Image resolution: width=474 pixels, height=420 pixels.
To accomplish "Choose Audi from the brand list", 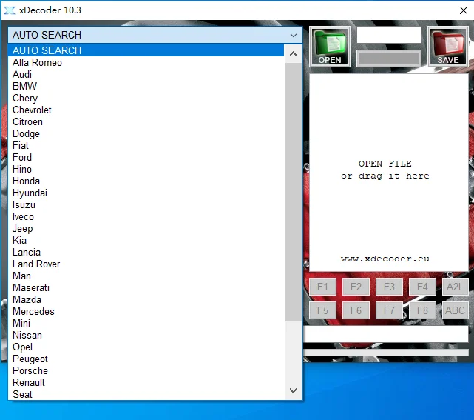I will (146, 74).
